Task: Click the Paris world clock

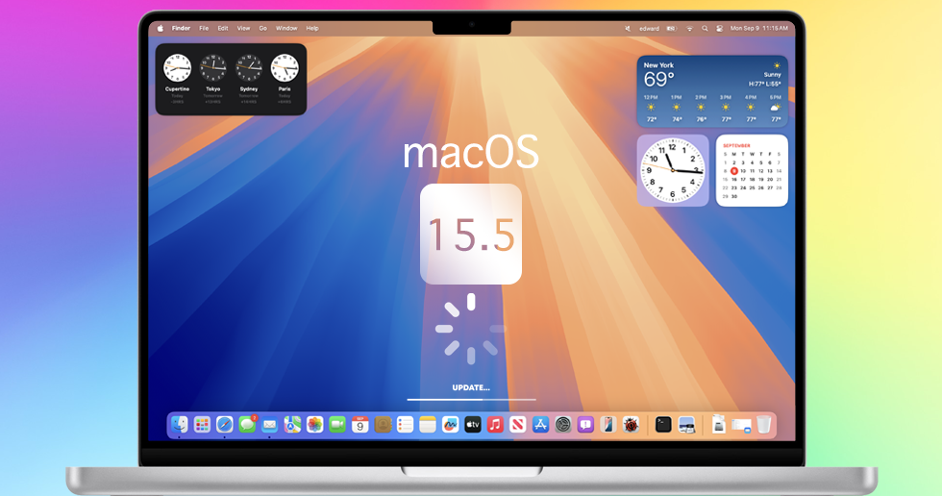Action: (285, 68)
